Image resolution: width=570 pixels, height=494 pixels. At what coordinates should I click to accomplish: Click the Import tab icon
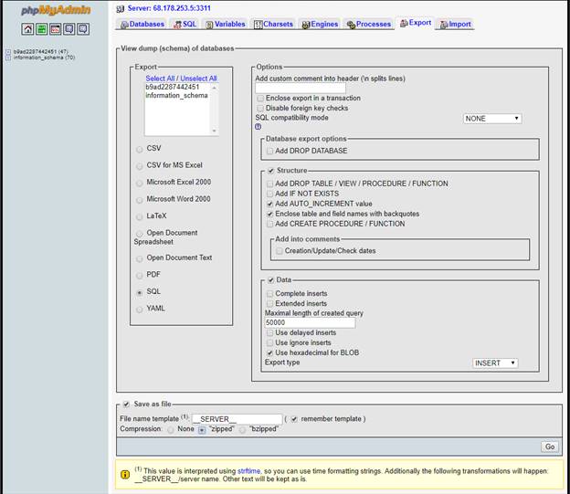[x=444, y=25]
